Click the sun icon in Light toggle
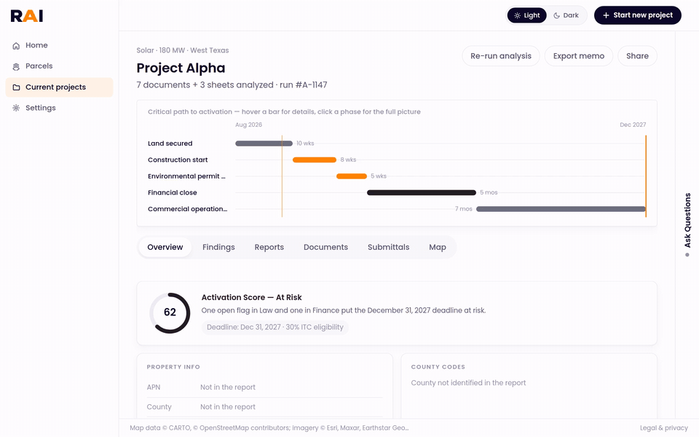This screenshot has width=699, height=437. coord(517,15)
